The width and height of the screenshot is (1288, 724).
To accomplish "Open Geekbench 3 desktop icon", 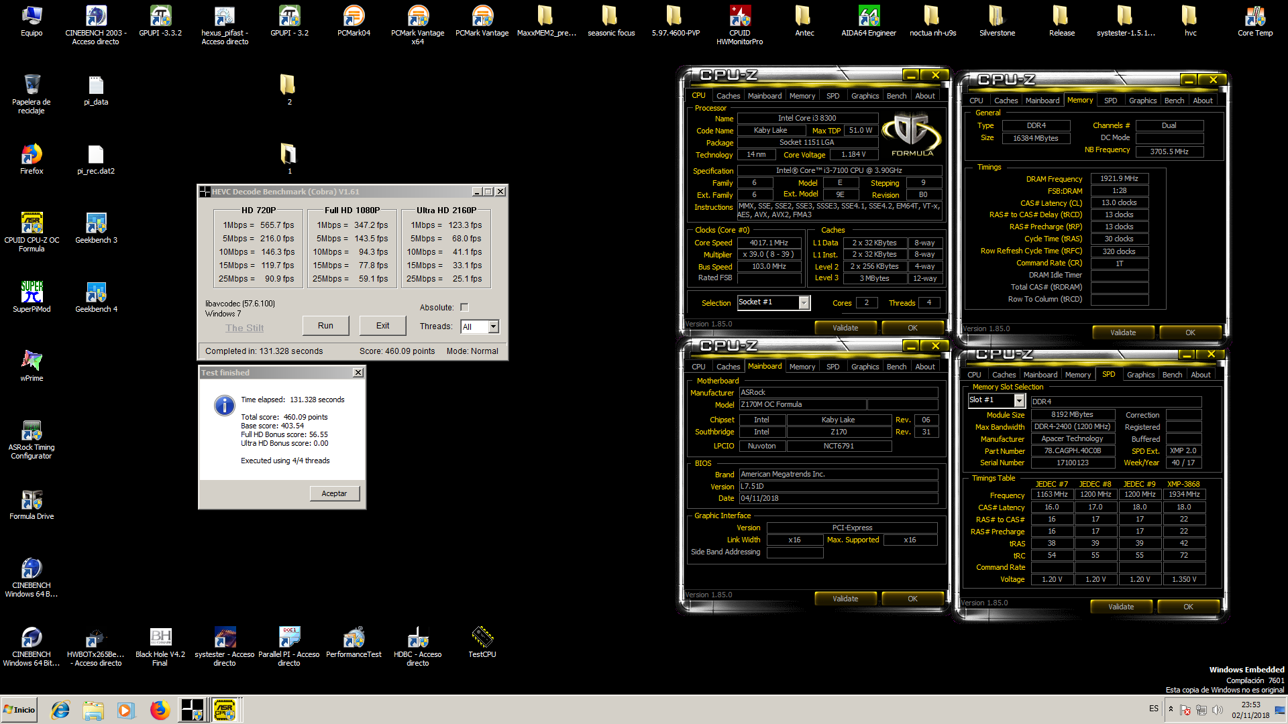I will 96,228.
